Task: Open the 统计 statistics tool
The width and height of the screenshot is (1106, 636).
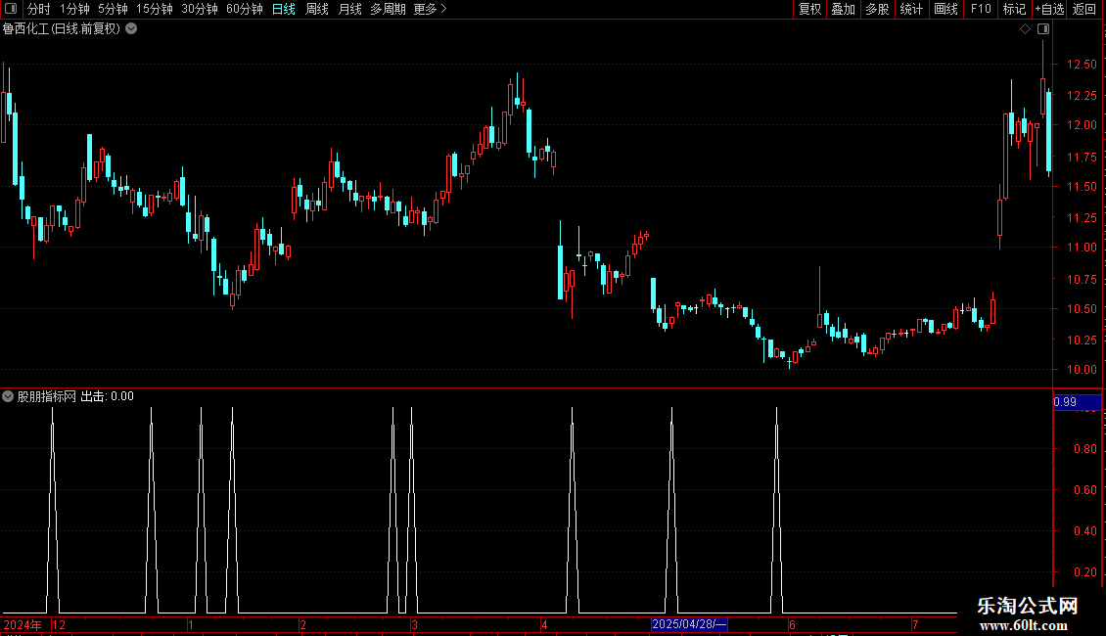Action: pyautogui.click(x=911, y=9)
